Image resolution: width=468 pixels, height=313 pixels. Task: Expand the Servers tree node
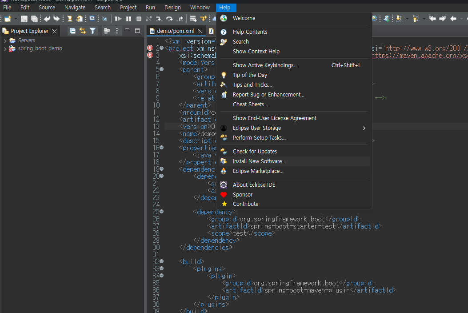pos(5,40)
